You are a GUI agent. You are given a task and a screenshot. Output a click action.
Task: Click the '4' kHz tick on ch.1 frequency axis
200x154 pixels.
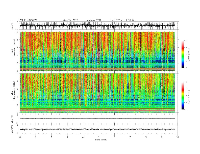pyautogui.click(x=18, y=55)
